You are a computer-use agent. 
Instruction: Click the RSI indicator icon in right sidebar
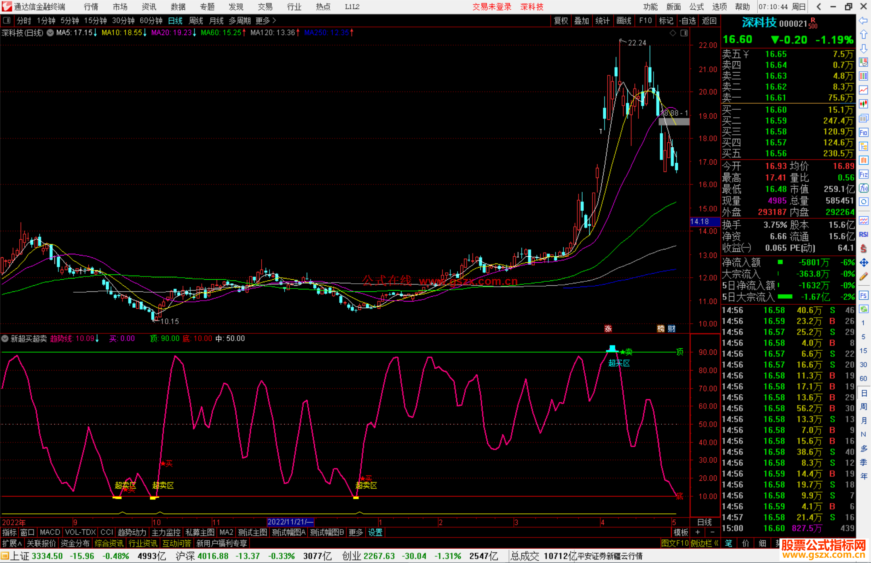pyautogui.click(x=863, y=234)
